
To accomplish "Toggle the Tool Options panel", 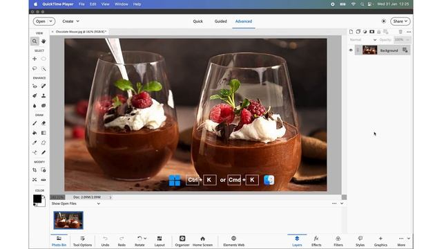I will coord(82,241).
